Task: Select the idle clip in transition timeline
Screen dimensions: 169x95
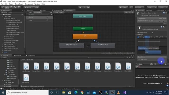Action: tap(153, 52)
